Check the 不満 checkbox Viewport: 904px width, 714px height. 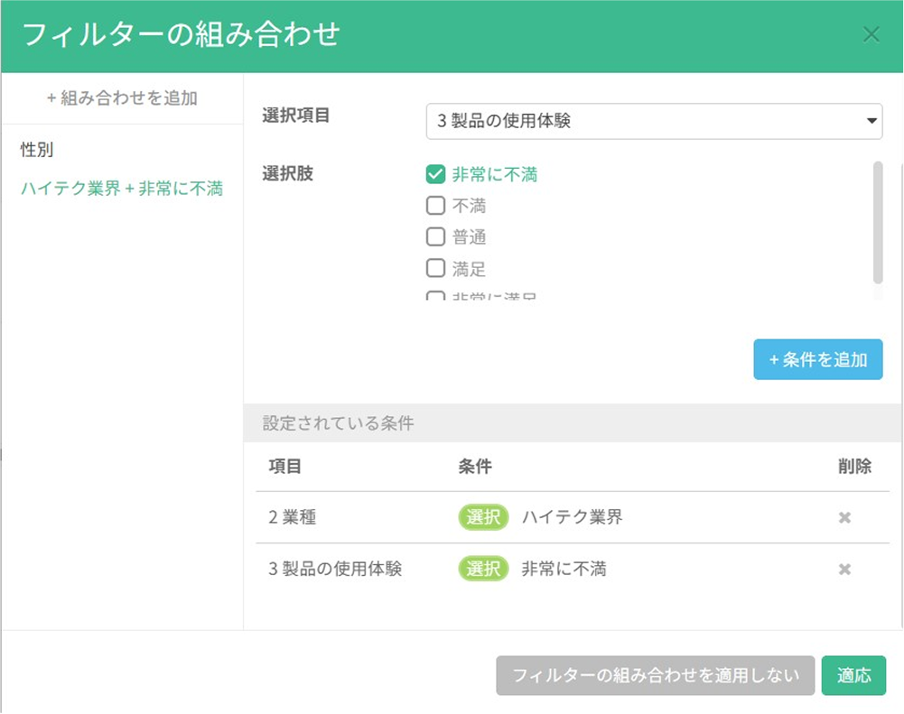coord(436,205)
